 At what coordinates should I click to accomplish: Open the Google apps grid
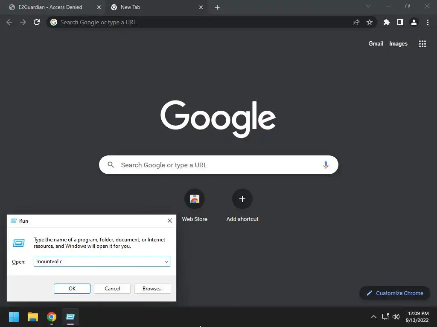422,44
